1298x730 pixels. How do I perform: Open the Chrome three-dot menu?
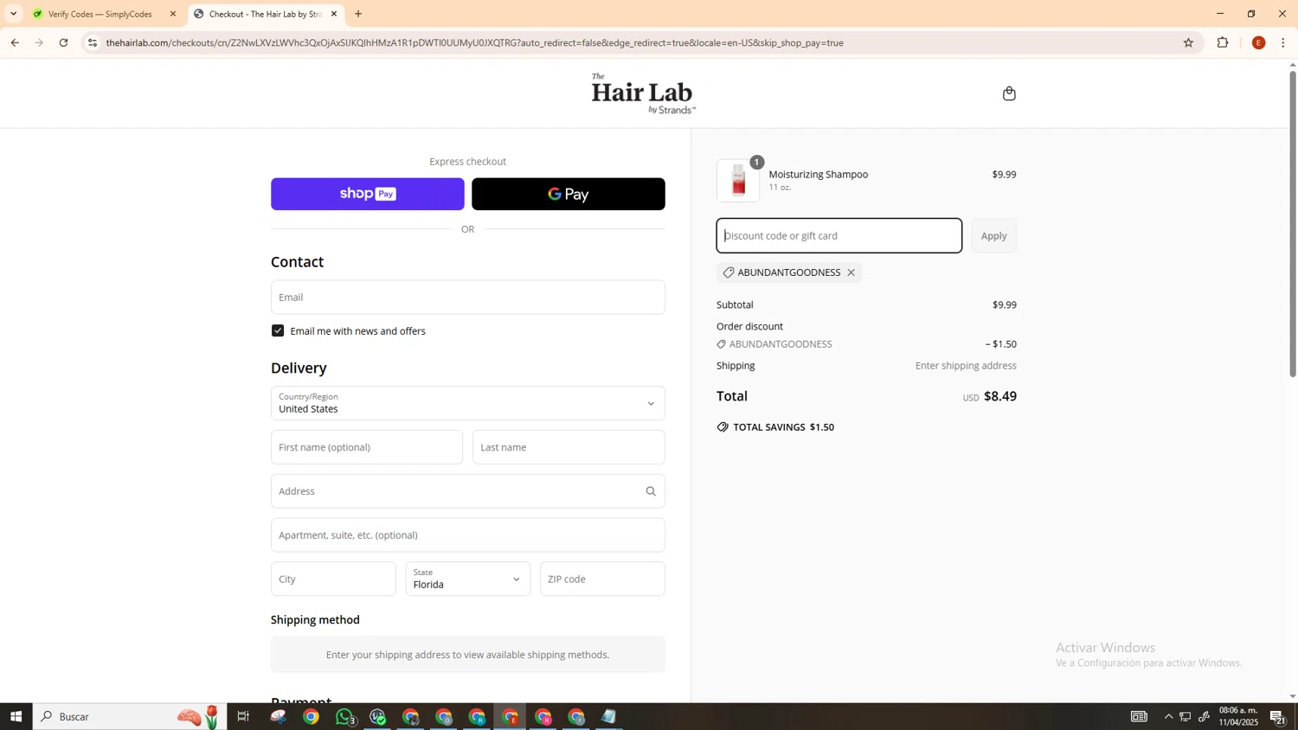(x=1283, y=42)
